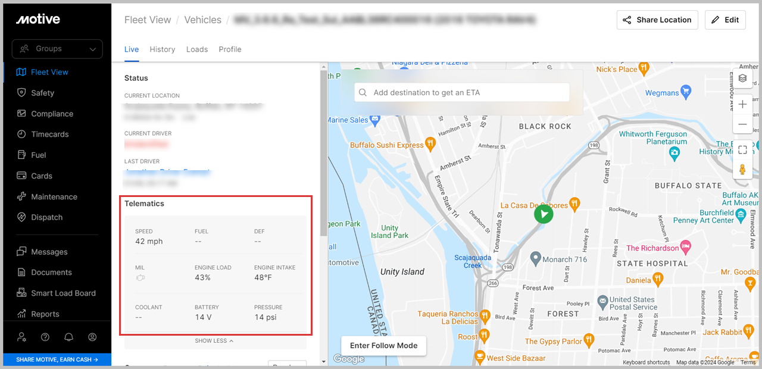This screenshot has width=762, height=369.
Task: Click the destination field for an ETA
Action: click(461, 92)
